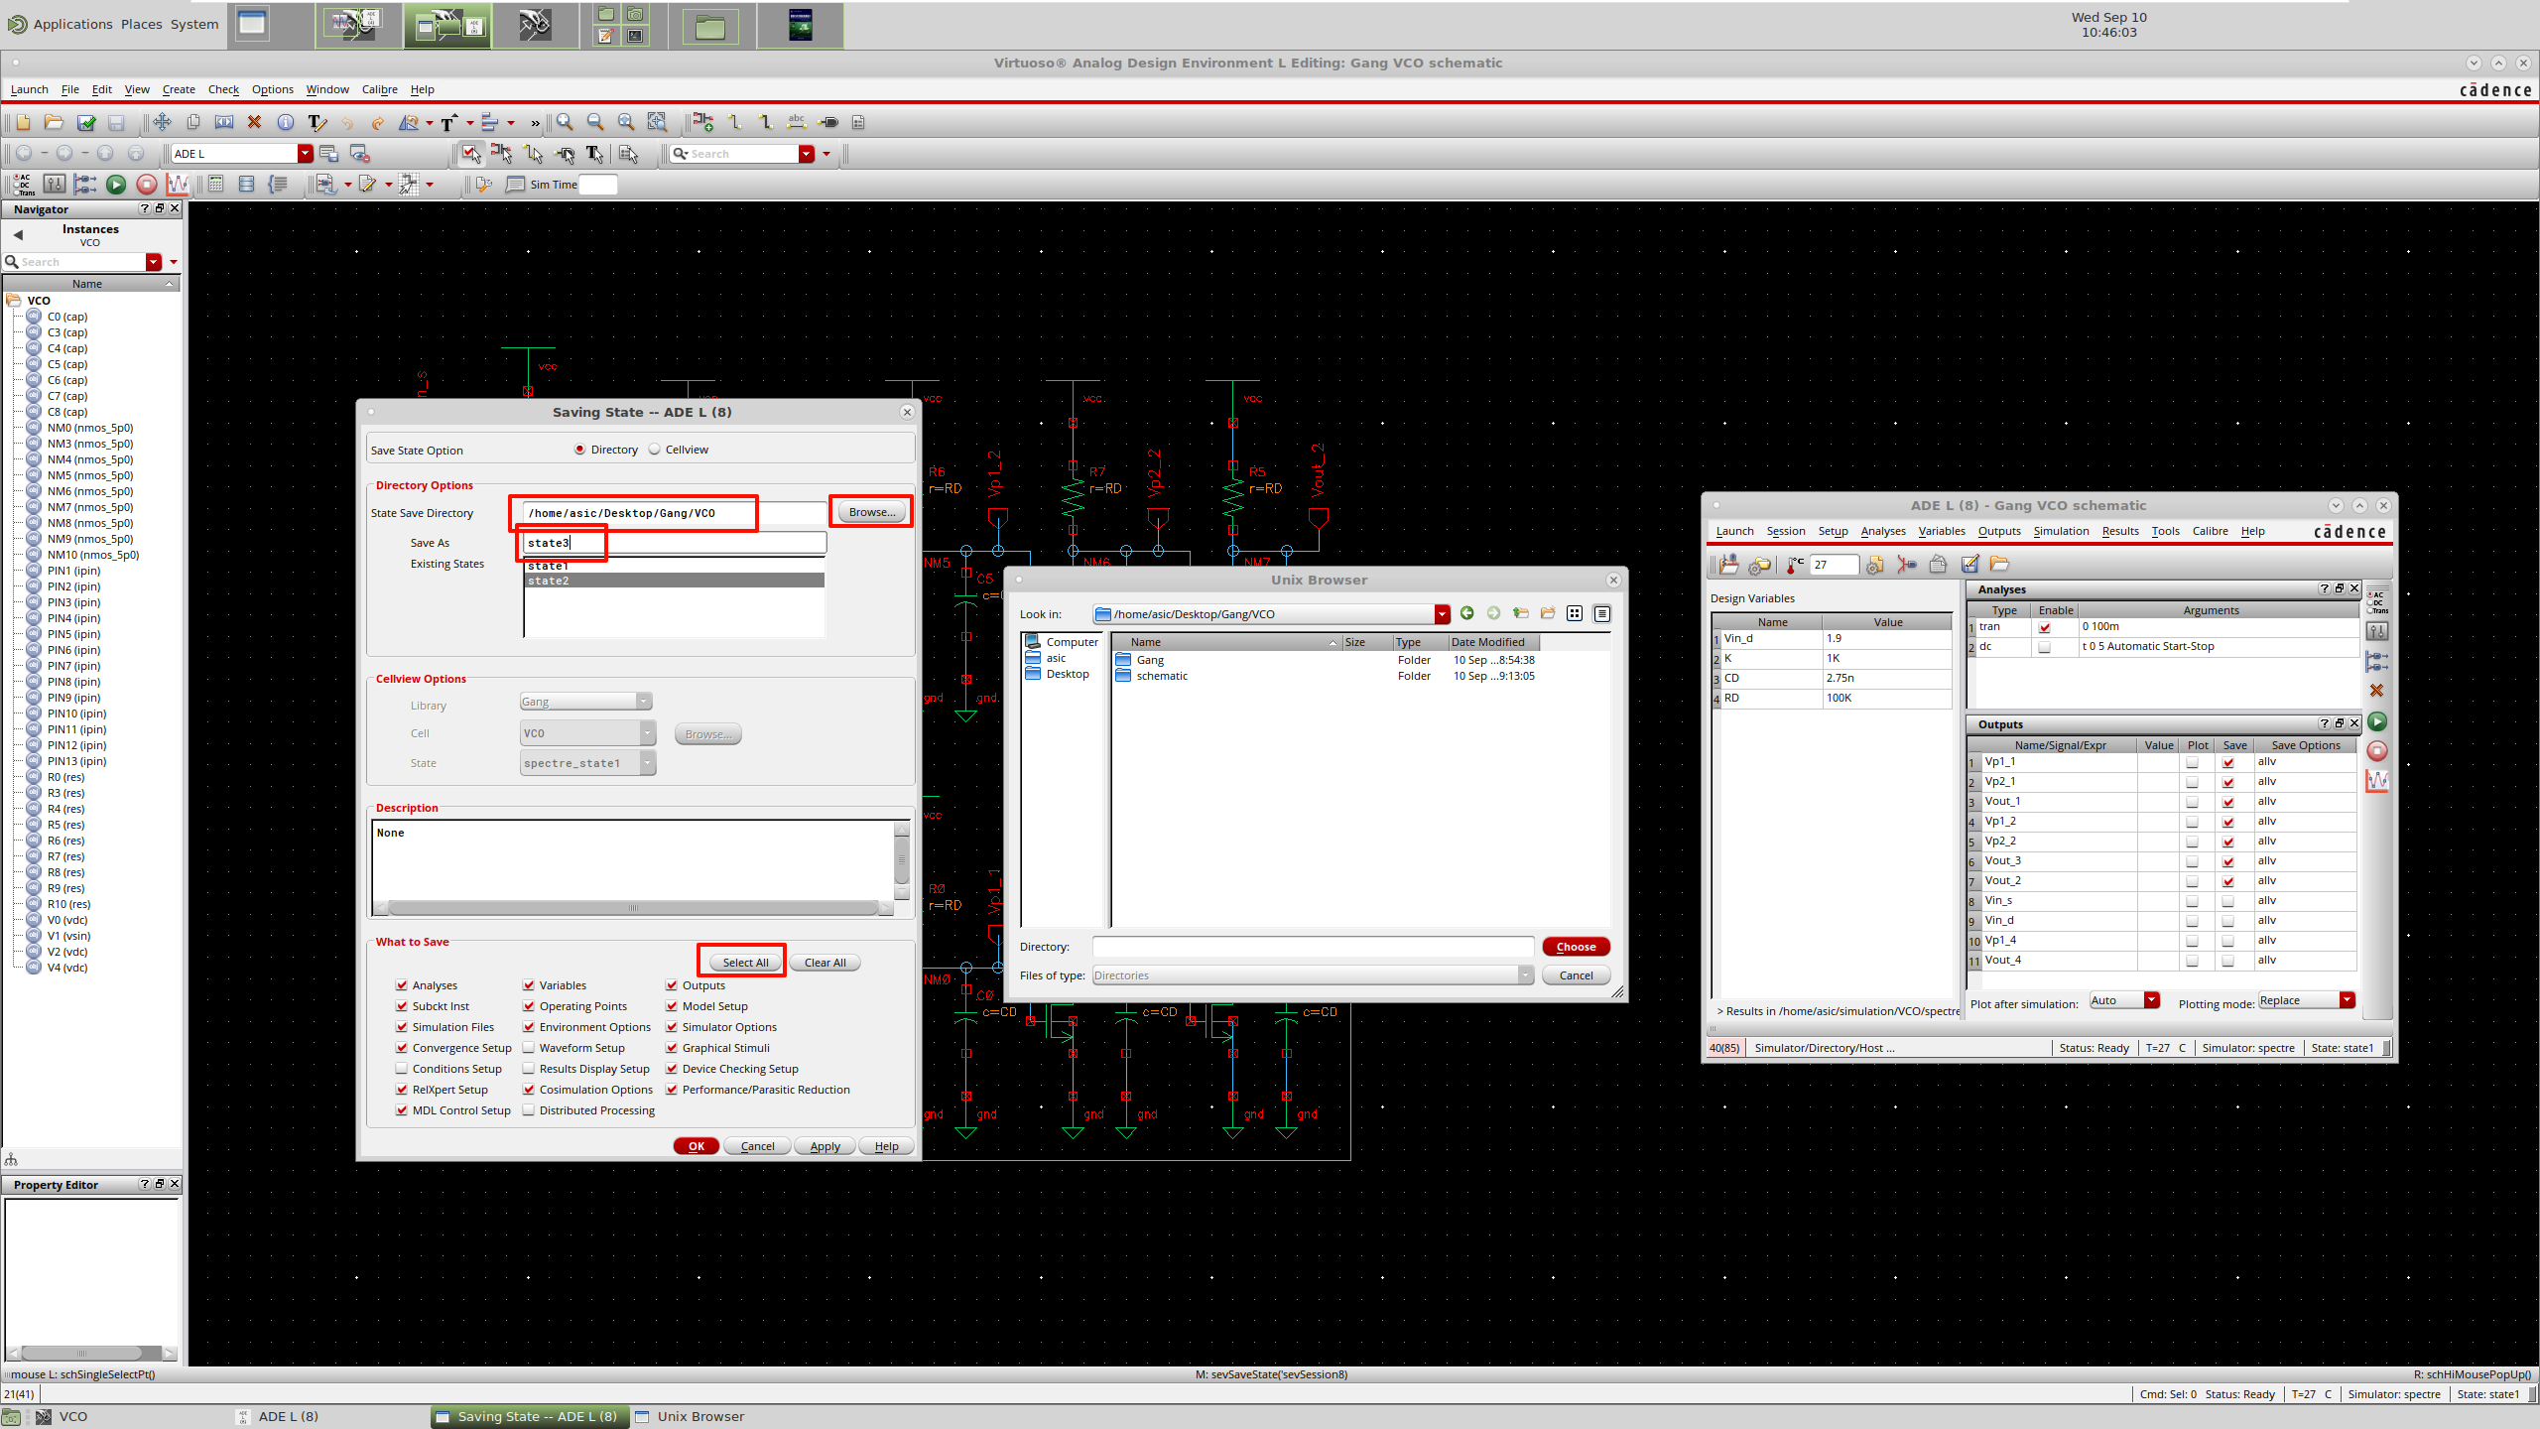The height and width of the screenshot is (1429, 2540).
Task: Click the Zoom In magnifier icon
Action: pyautogui.click(x=565, y=122)
